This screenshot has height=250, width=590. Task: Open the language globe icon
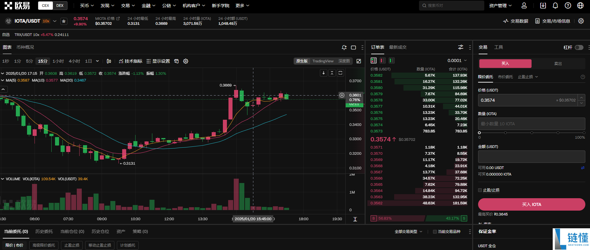click(580, 6)
